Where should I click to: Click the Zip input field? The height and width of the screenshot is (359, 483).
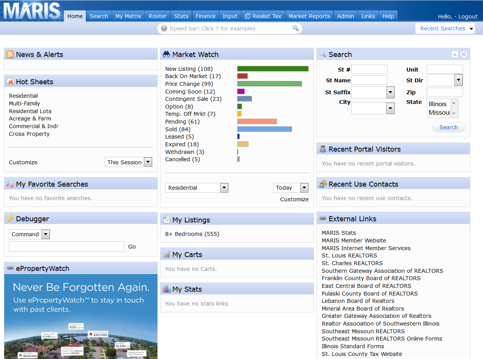[x=445, y=92]
